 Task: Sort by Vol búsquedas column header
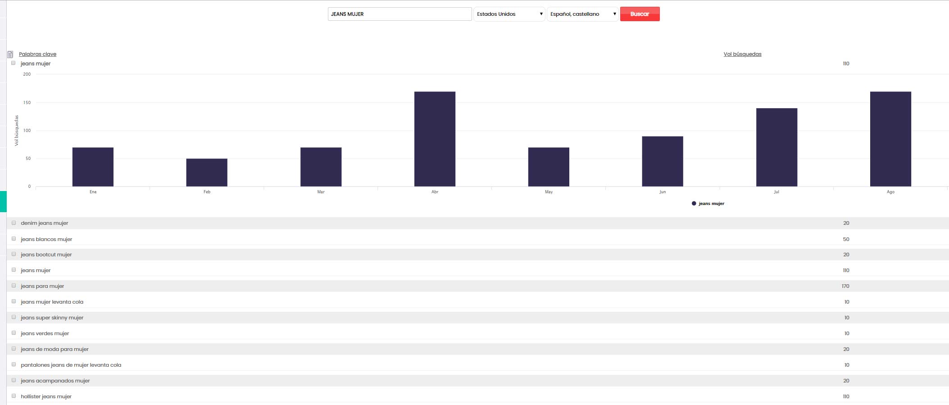742,54
